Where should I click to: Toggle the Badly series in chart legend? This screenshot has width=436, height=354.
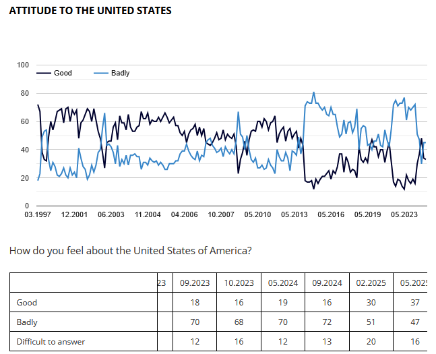coord(120,73)
